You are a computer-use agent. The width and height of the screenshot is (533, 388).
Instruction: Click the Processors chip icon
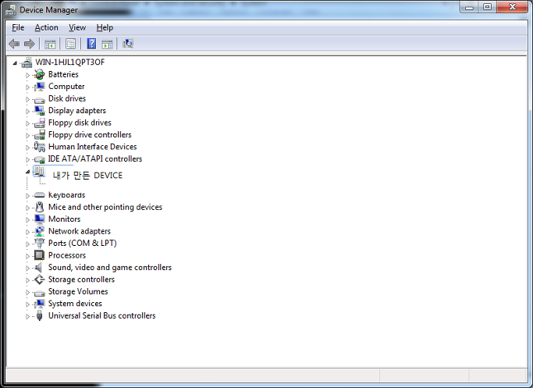[40, 255]
